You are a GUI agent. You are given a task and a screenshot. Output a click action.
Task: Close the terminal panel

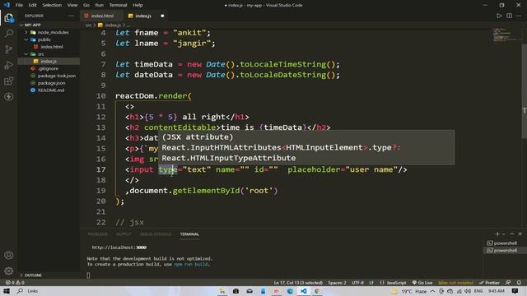click(x=520, y=234)
